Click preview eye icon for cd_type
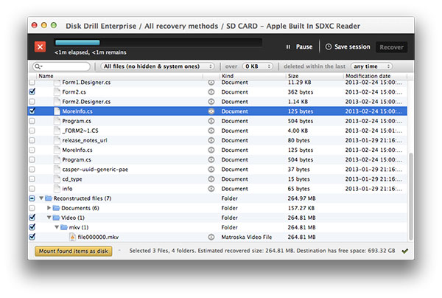The height and width of the screenshot is (298, 442). tap(211, 179)
